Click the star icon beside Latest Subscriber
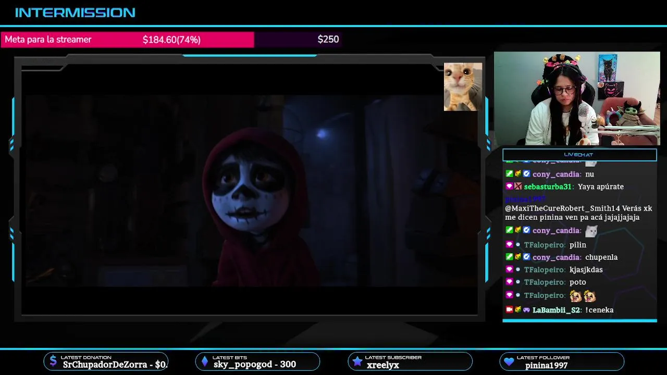The width and height of the screenshot is (667, 375). [357, 361]
